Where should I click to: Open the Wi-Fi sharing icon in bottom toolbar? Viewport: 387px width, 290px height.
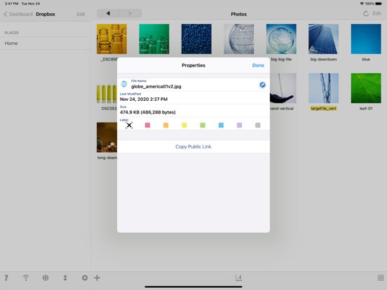pyautogui.click(x=26, y=278)
